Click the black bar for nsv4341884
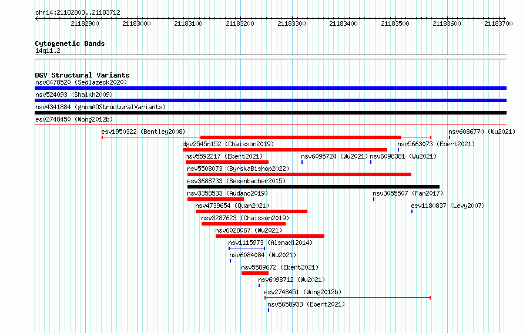The height and width of the screenshot is (333, 523). [270, 113]
